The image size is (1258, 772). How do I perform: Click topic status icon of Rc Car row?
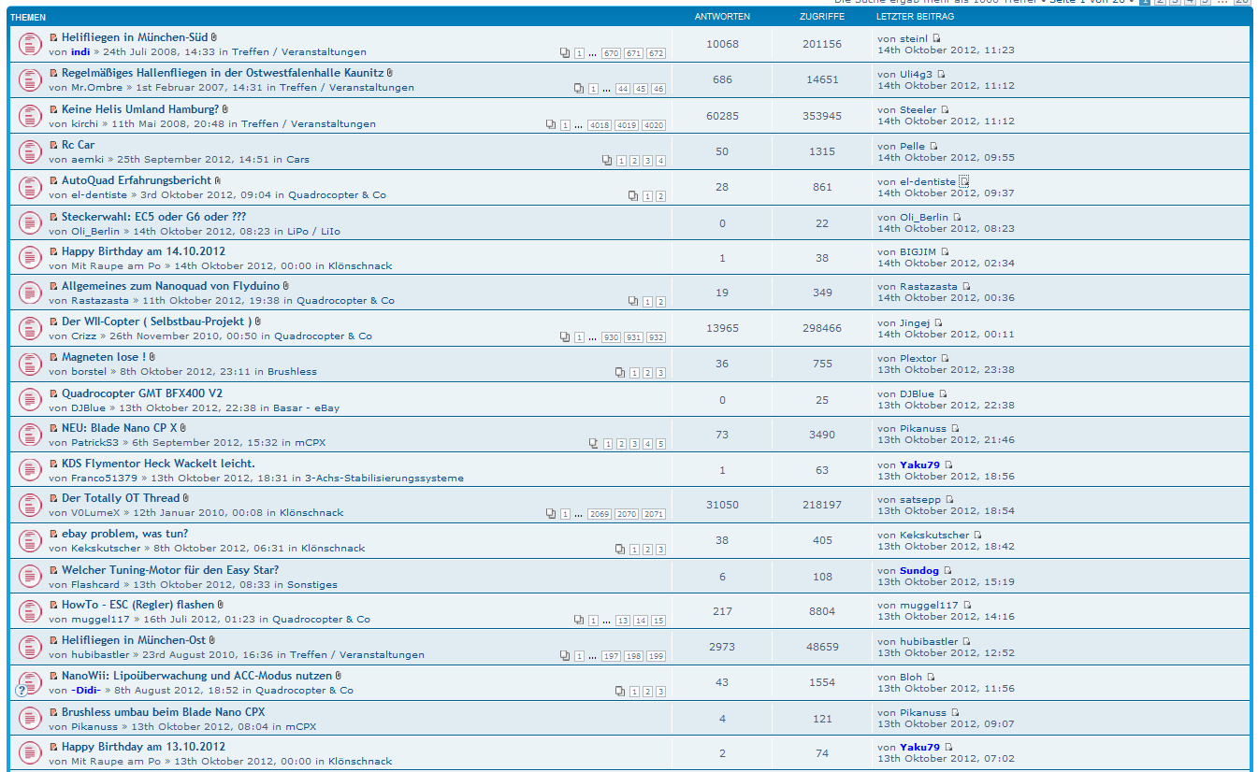(x=29, y=151)
